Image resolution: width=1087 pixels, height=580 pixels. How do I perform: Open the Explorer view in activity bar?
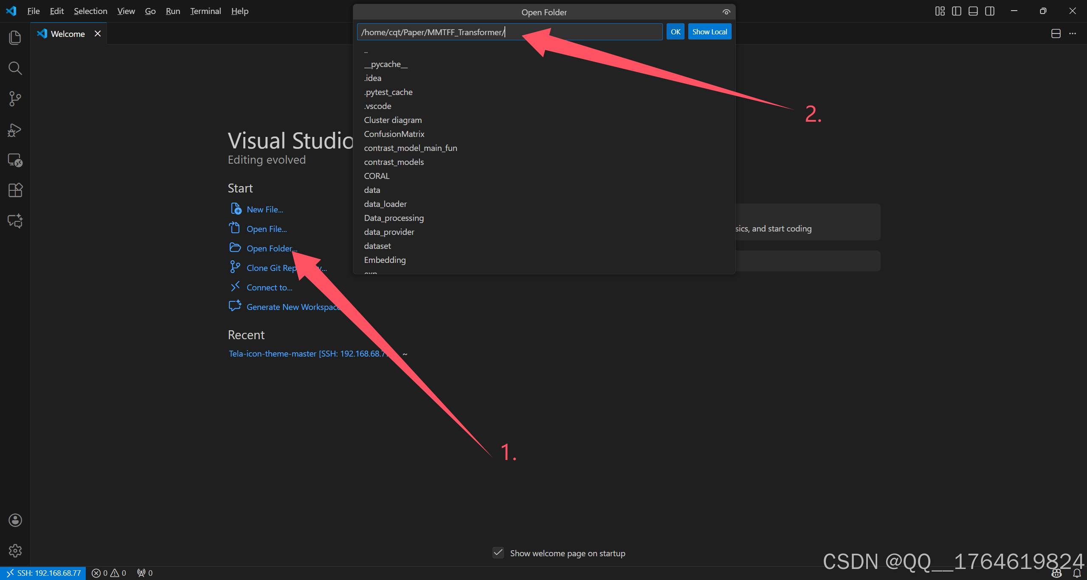[15, 37]
